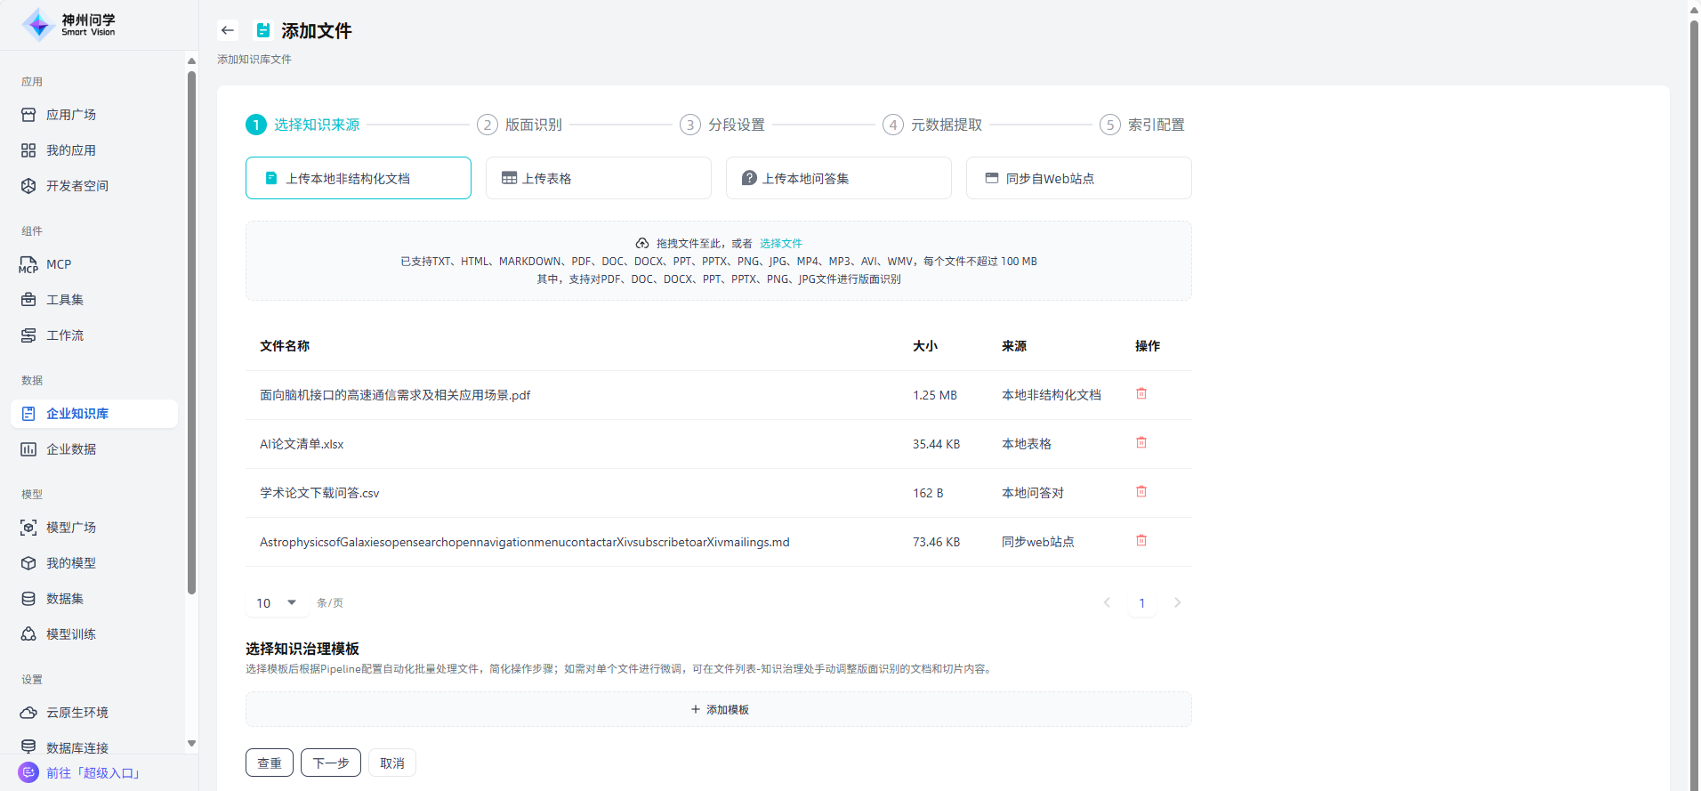Open 工作流 in the sidebar
This screenshot has height=791, width=1701.
(x=65, y=335)
